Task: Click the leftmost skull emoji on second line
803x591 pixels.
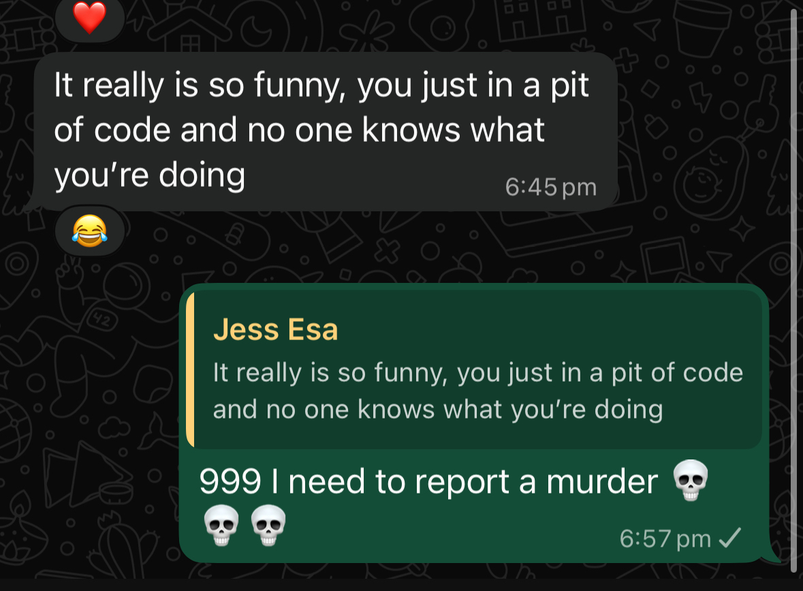Action: click(221, 526)
